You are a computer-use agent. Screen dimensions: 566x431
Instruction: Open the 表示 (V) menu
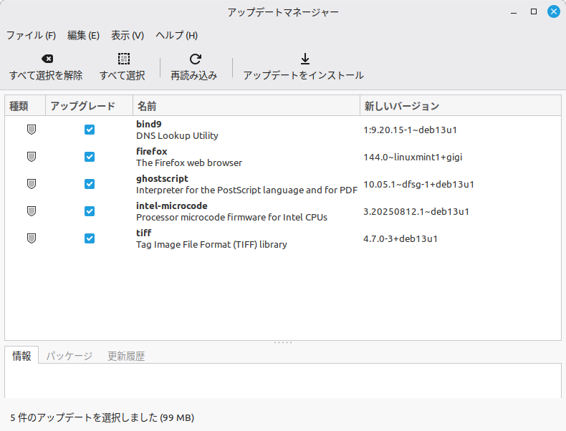(x=128, y=35)
